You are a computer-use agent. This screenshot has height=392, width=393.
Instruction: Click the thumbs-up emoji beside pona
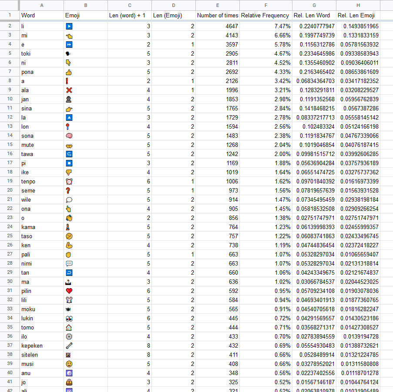click(x=69, y=72)
